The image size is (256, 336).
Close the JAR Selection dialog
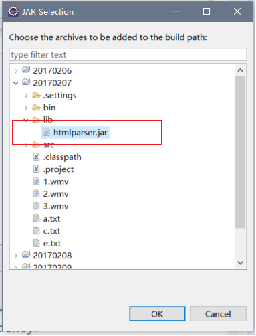click(237, 11)
